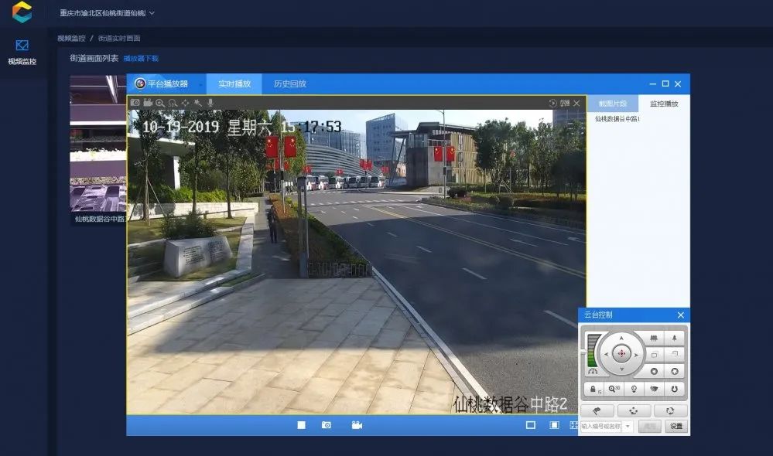Toggle the PTZ lock button

click(593, 390)
